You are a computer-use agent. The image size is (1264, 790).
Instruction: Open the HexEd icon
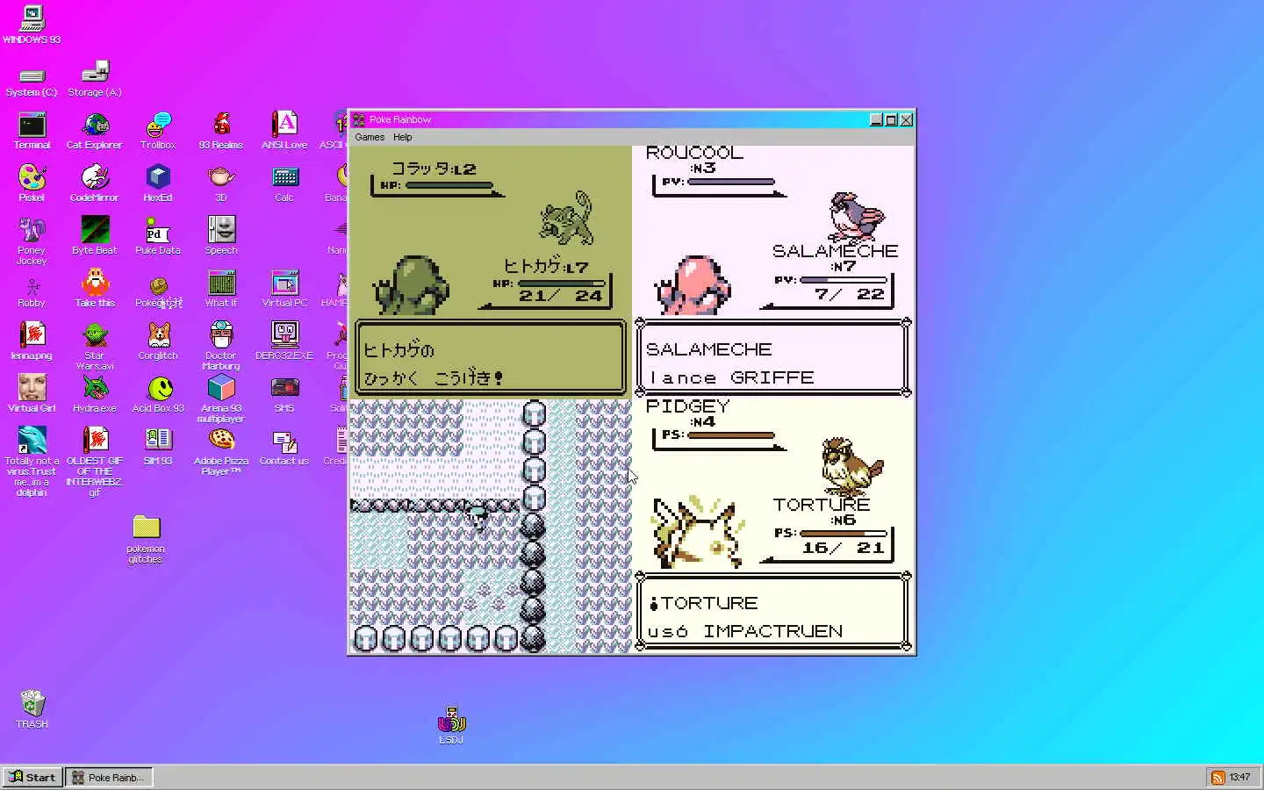pyautogui.click(x=158, y=184)
